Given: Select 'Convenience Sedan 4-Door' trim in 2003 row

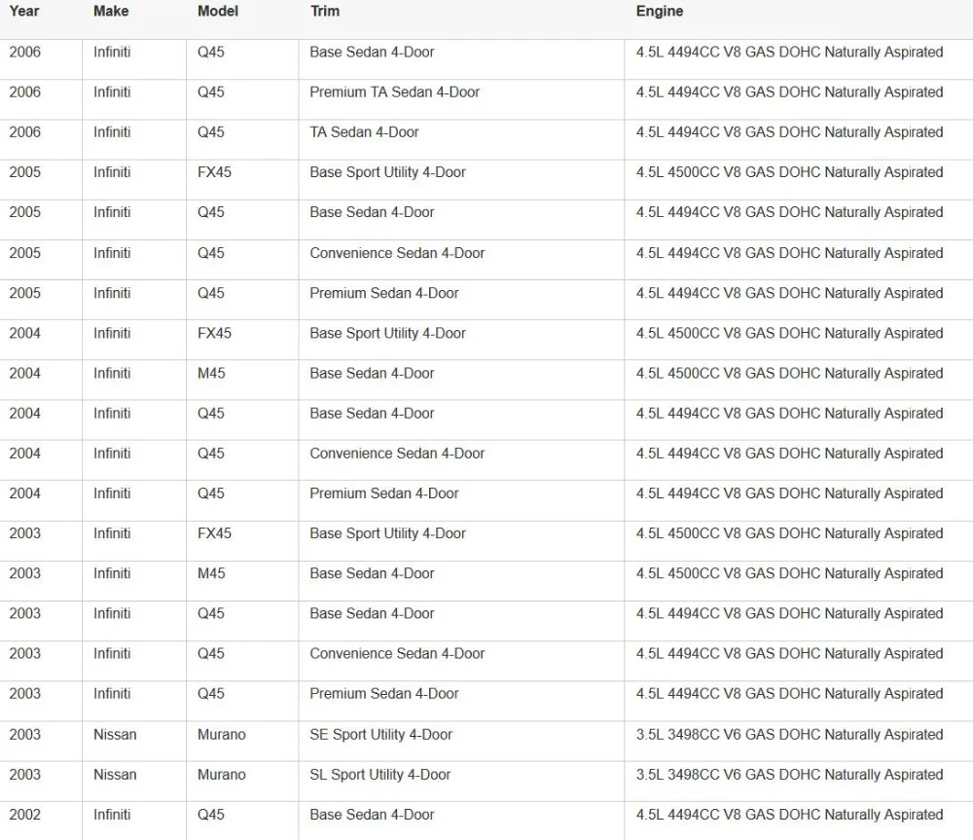Looking at the screenshot, I should (397, 653).
